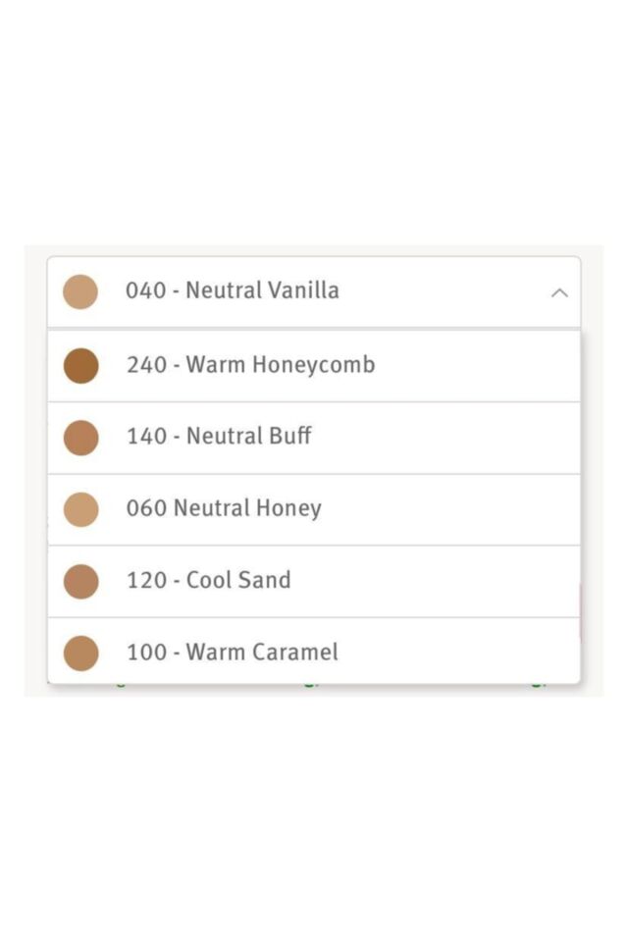This screenshot has width=628, height=942.
Task: Pick the 140 Neutral Buff swatch circle
Action: (x=80, y=438)
